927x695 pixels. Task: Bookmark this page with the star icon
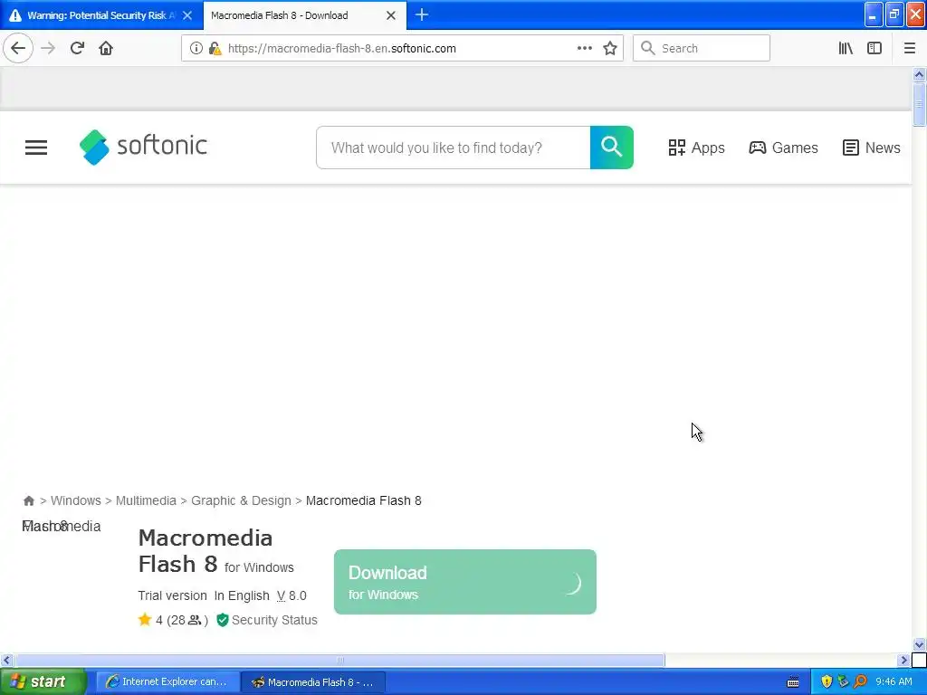(x=610, y=48)
